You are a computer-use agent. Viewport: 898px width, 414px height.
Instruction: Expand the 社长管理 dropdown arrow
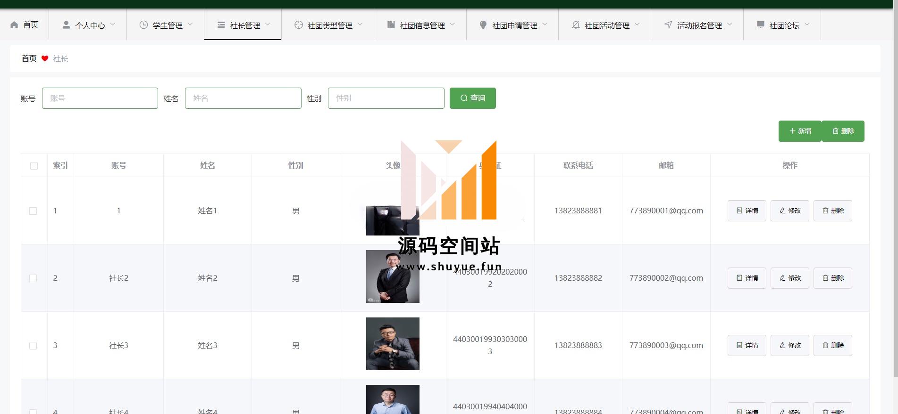pyautogui.click(x=268, y=24)
